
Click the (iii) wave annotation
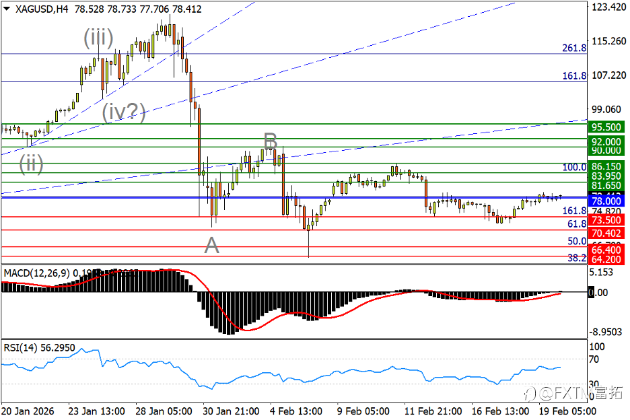point(98,38)
